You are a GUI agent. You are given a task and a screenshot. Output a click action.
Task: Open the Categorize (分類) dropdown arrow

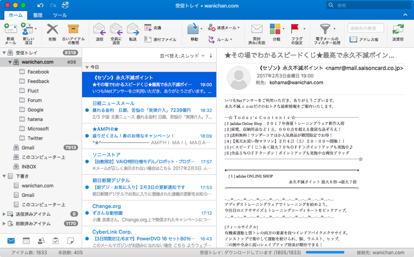coord(283,29)
